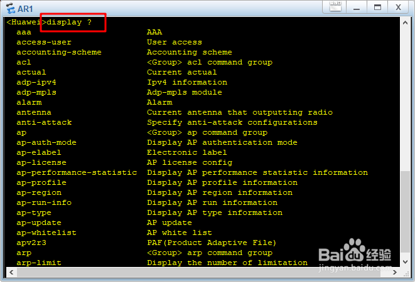Click 'PAF(Product Adaptive File)' description
This screenshot has height=282, width=415.
212,243
